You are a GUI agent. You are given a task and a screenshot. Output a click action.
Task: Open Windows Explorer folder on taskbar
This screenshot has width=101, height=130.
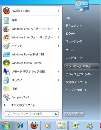pyautogui.click(x=61, y=126)
